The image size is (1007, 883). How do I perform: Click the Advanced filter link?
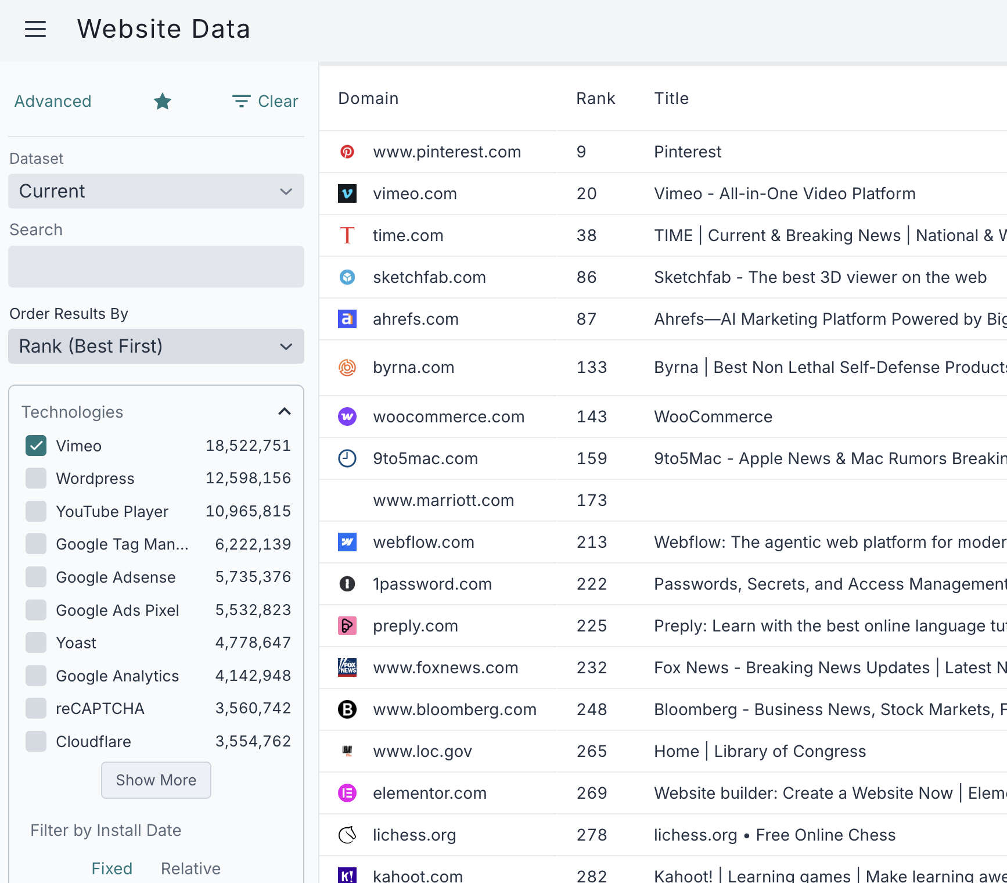point(53,101)
